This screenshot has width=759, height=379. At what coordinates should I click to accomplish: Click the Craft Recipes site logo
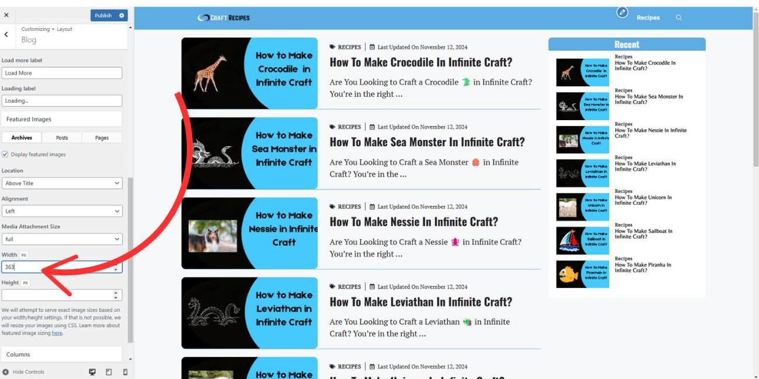tap(224, 17)
